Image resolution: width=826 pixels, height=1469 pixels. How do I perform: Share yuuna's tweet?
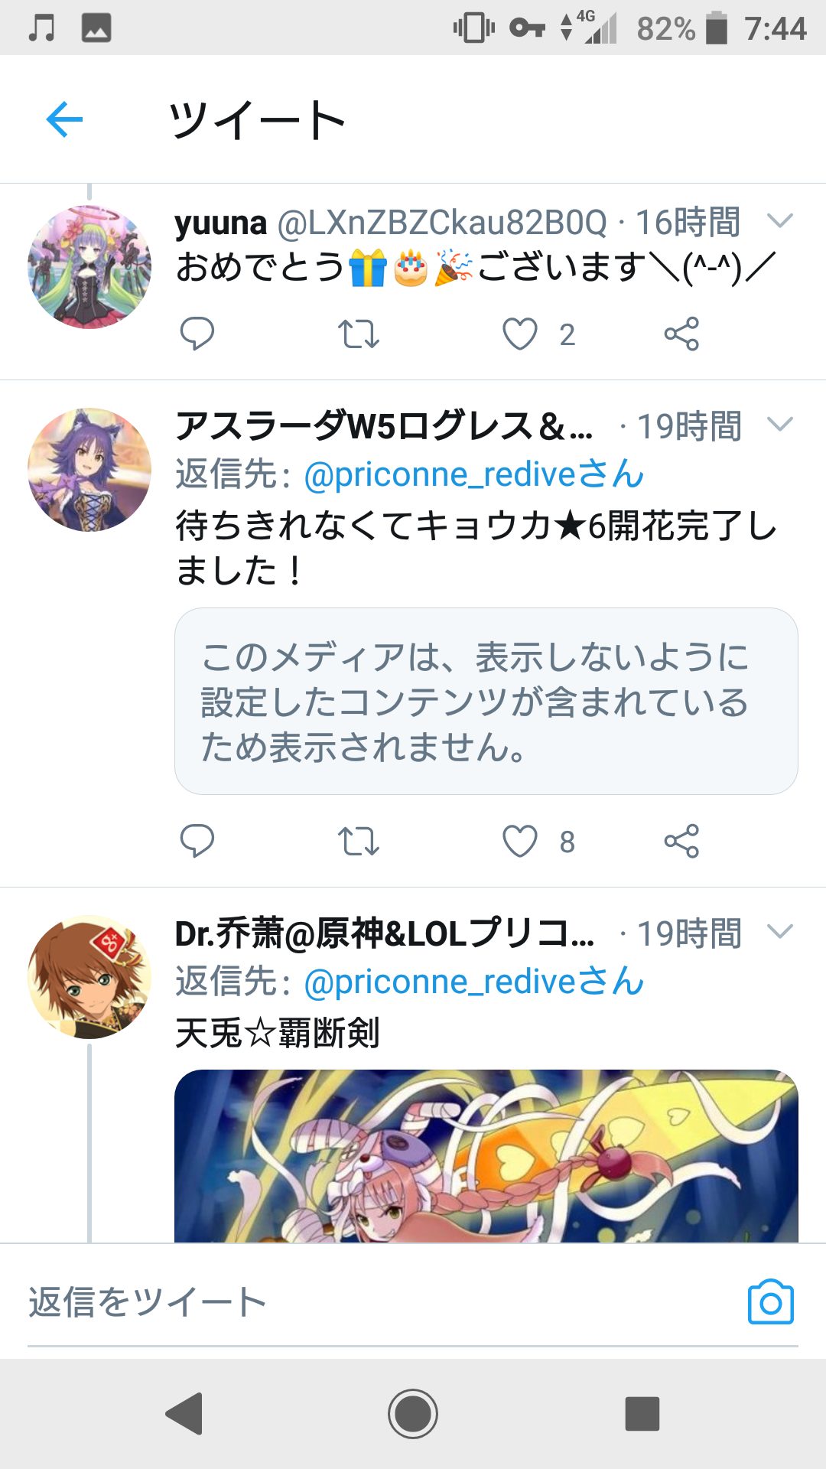coord(681,334)
